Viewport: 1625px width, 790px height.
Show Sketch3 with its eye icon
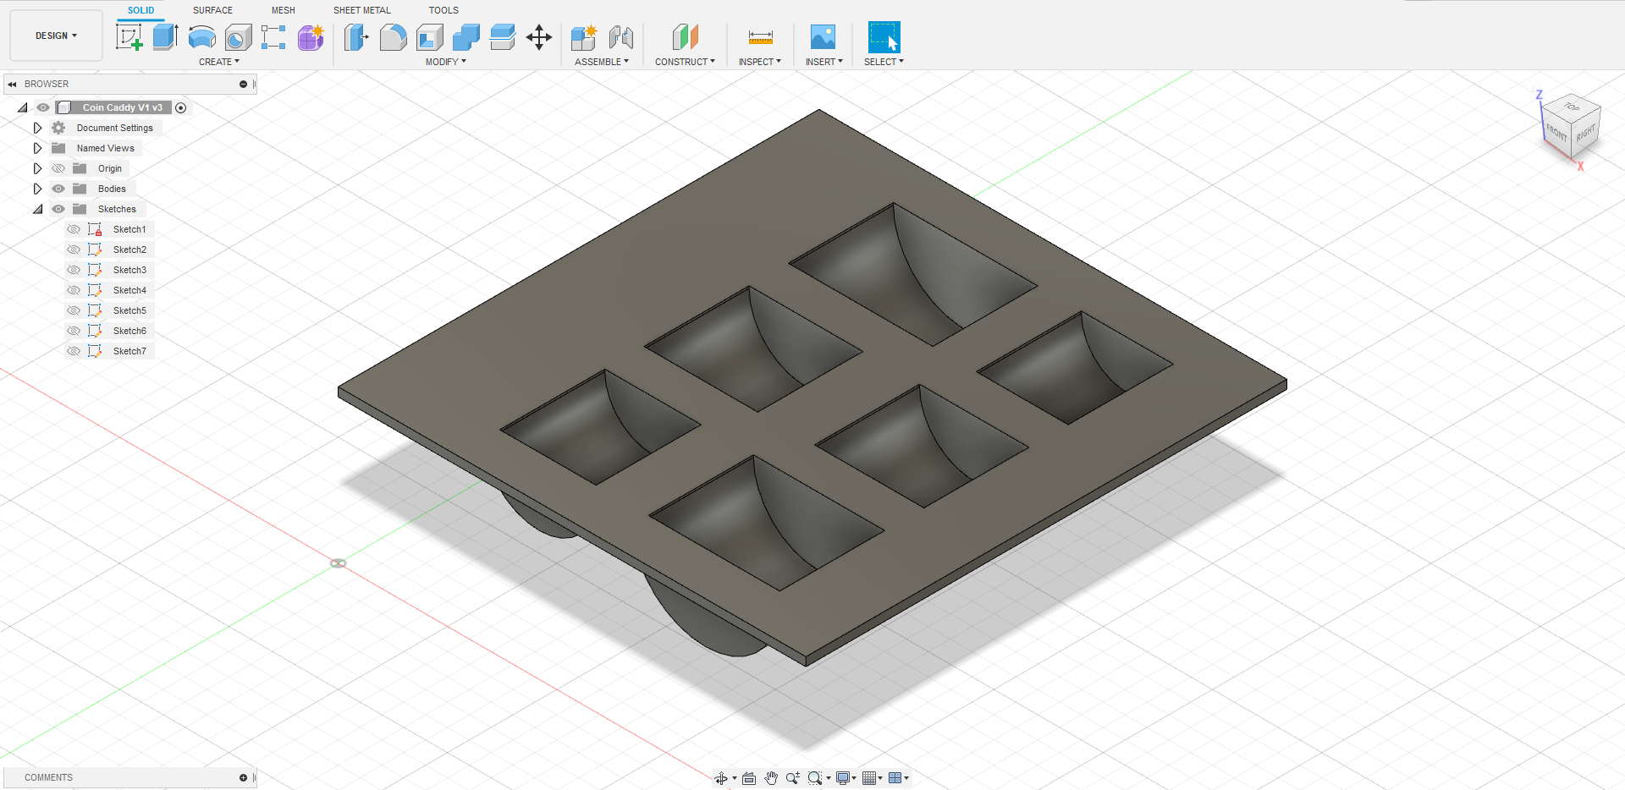[74, 270]
